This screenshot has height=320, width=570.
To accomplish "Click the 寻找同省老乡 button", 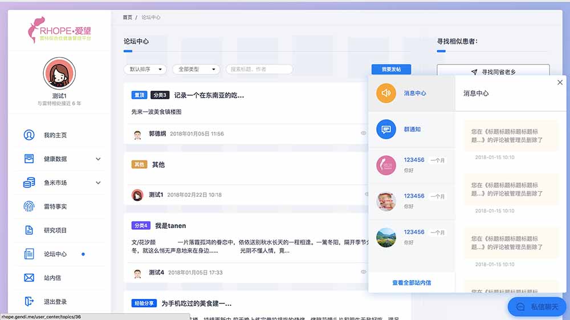I will (x=493, y=72).
